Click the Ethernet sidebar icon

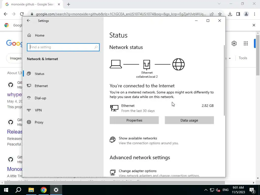point(29,86)
